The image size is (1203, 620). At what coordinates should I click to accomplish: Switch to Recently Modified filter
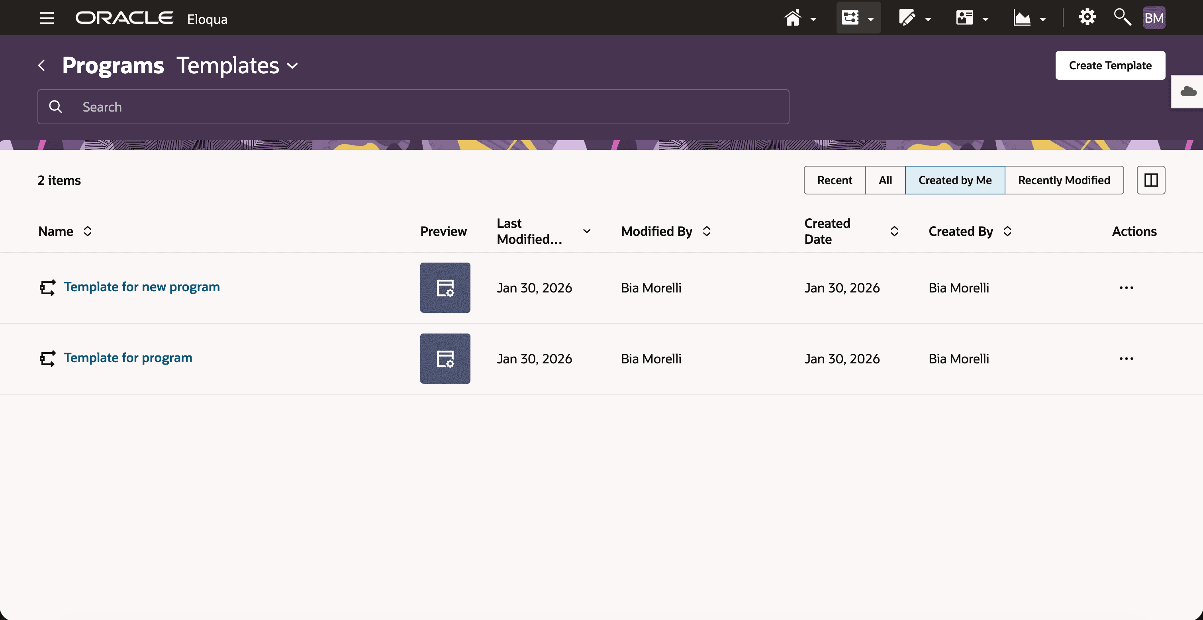click(x=1064, y=181)
